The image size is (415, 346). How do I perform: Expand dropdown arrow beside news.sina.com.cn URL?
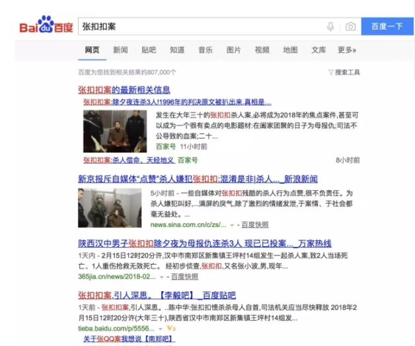[232, 225]
